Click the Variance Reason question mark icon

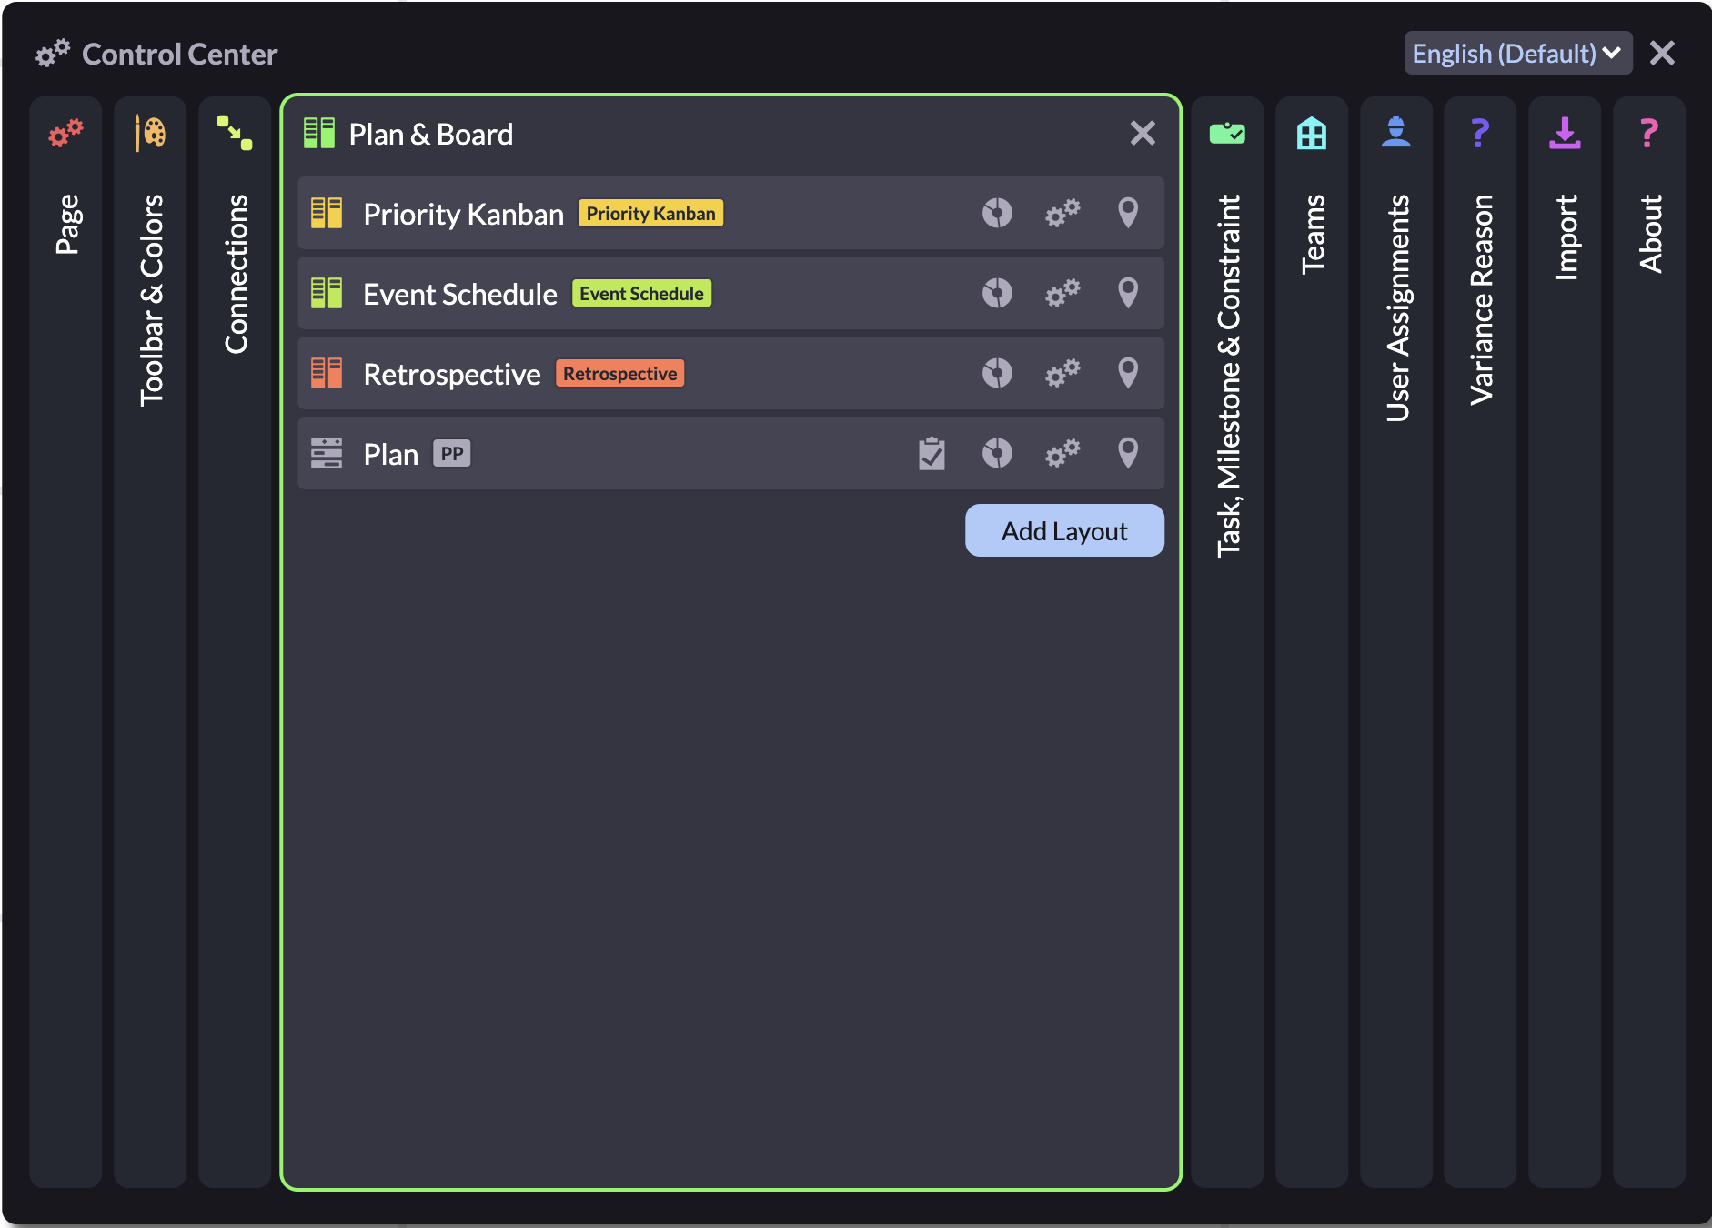coord(1480,134)
